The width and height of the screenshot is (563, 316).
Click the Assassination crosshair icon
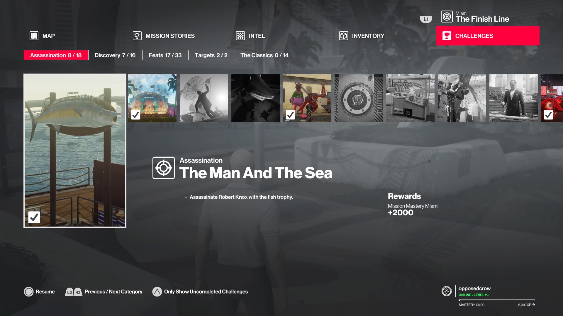point(164,168)
